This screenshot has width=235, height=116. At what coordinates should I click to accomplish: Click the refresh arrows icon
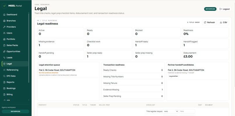[x=205, y=22]
